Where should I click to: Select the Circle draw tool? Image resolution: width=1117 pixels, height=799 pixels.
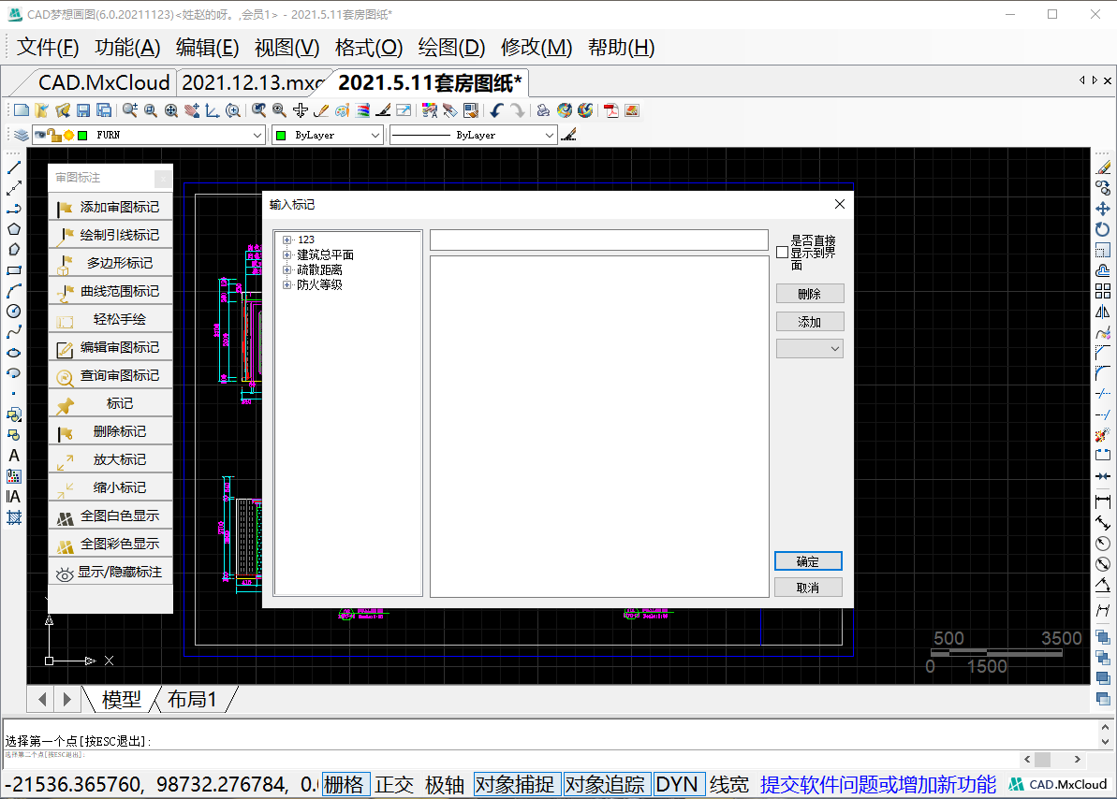[x=13, y=312]
